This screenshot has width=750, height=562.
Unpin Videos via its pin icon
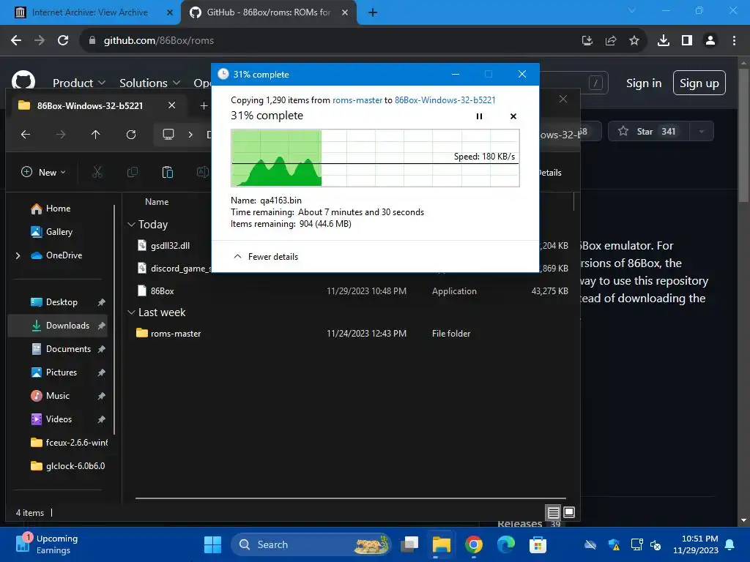[x=101, y=419]
